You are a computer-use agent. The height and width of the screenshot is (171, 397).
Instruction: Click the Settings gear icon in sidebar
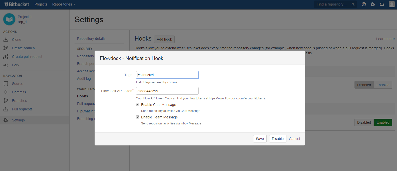(6, 120)
